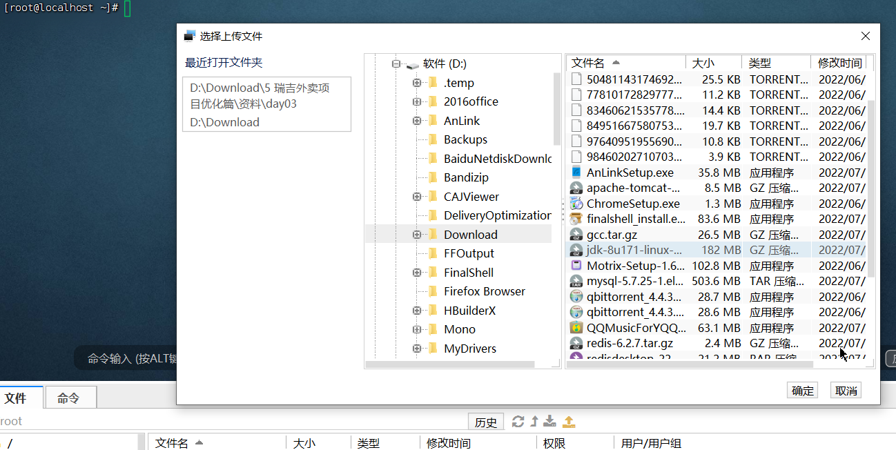Click the 98460202710703 torrent file icon
The image size is (896, 450).
tap(576, 157)
